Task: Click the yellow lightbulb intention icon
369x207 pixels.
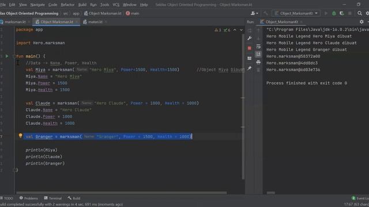Action: [x=21, y=136]
